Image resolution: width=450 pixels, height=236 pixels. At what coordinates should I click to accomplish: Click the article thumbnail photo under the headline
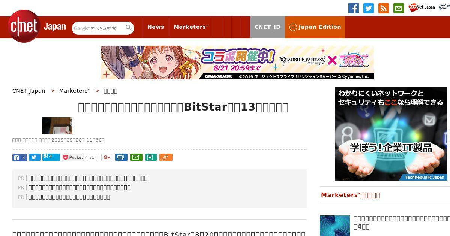pos(57,125)
